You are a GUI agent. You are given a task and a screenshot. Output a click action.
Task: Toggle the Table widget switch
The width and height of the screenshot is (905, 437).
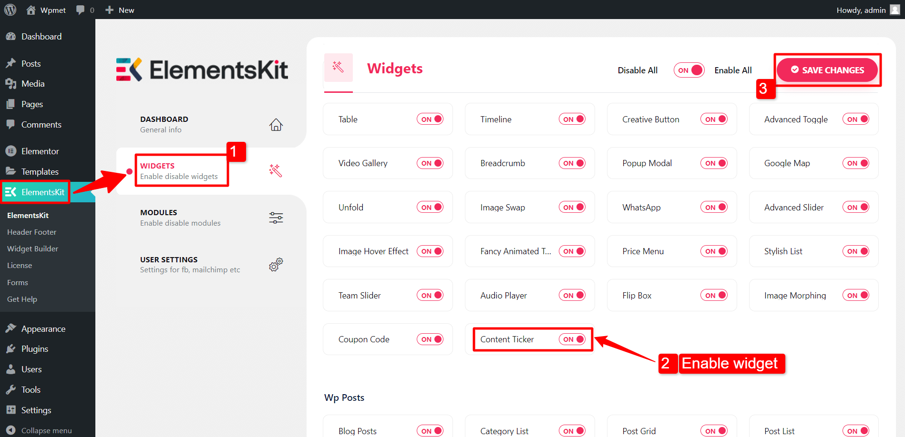pos(430,119)
